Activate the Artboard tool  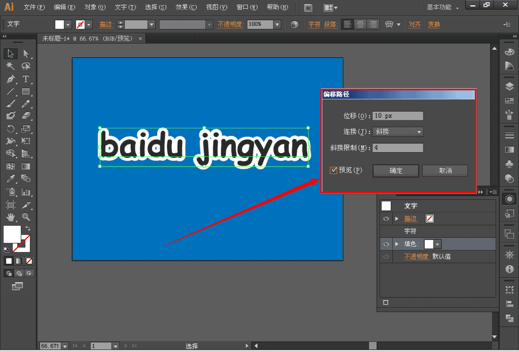[10, 205]
